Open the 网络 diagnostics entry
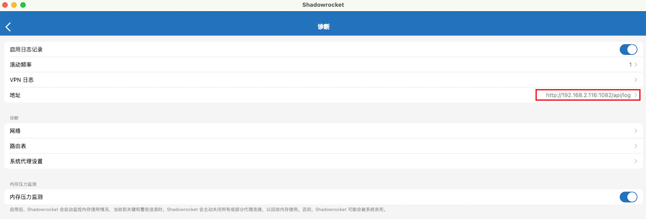This screenshot has width=646, height=219. pos(323,131)
